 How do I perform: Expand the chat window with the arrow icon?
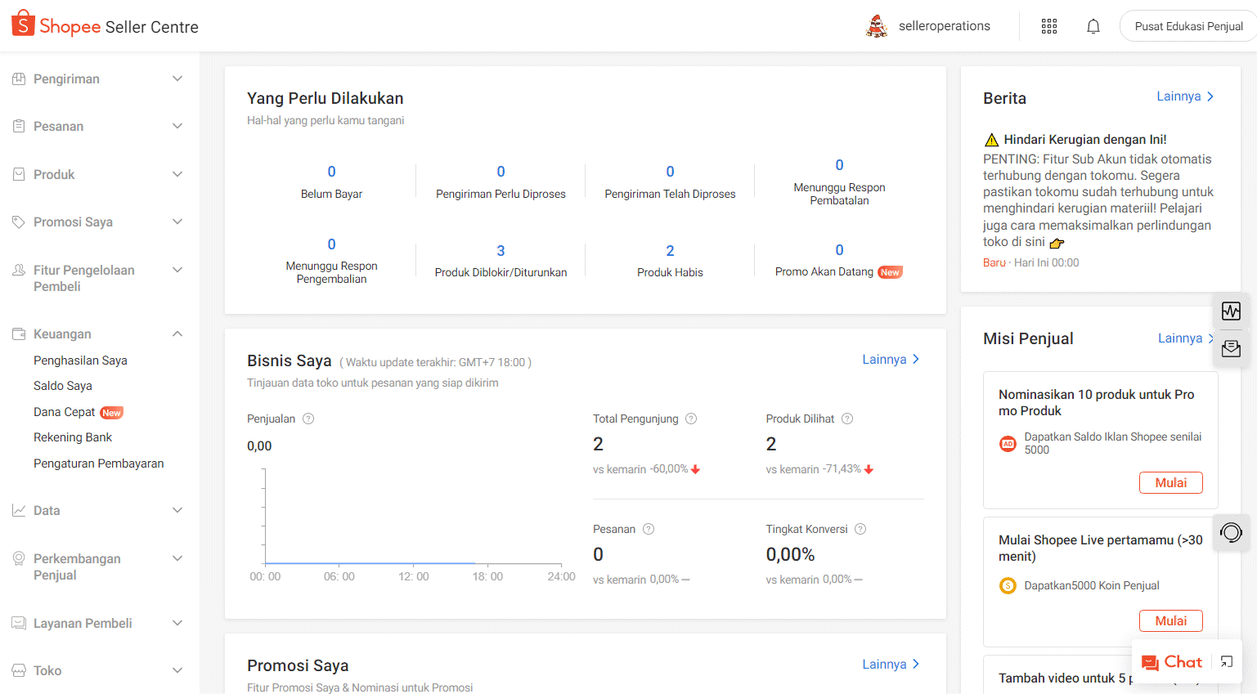(x=1227, y=662)
